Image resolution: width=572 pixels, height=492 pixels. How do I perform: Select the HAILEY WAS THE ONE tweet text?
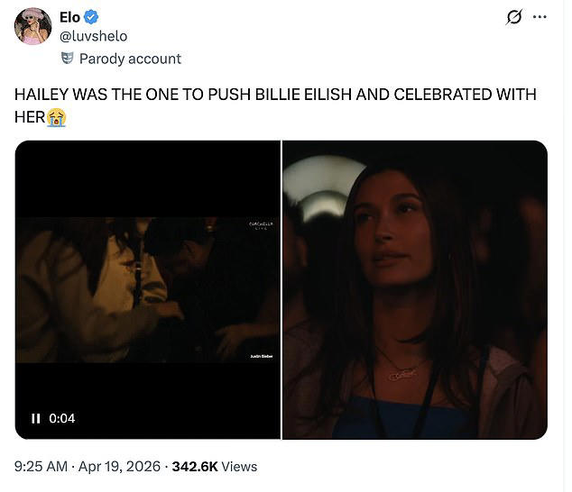[275, 105]
